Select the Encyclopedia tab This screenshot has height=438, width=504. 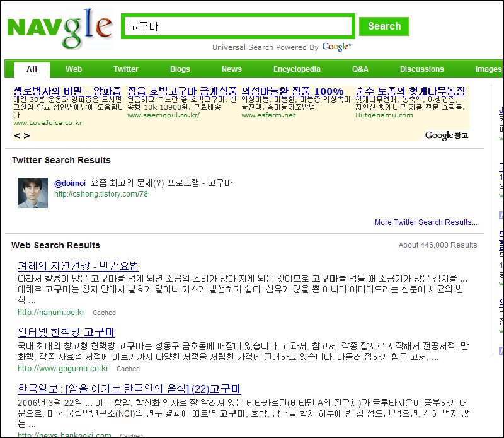coord(297,69)
